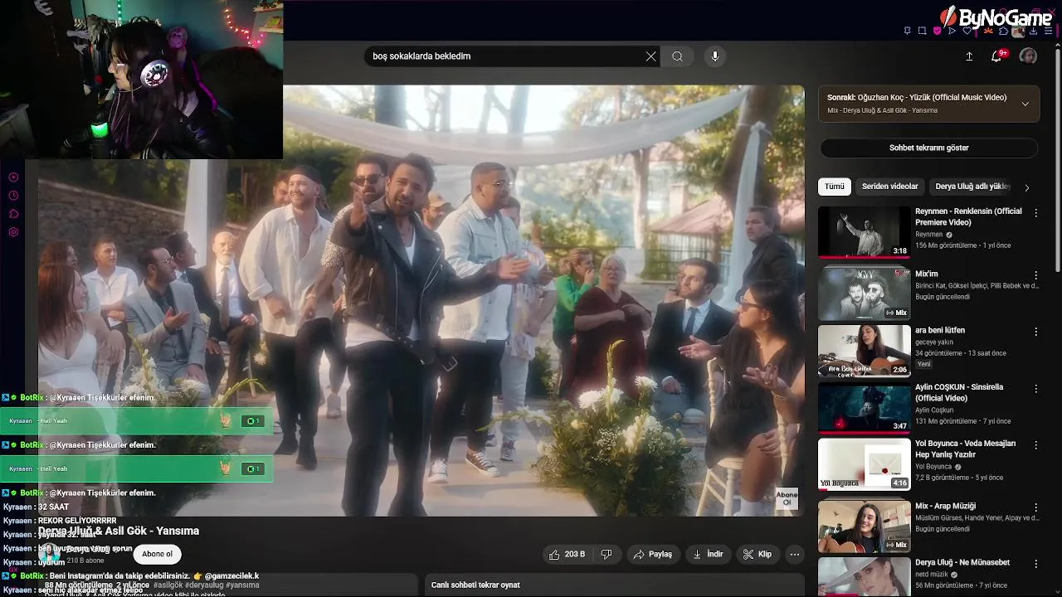Click the video title Derya Uluğ & Asil Gök - Yansıma

tap(119, 531)
